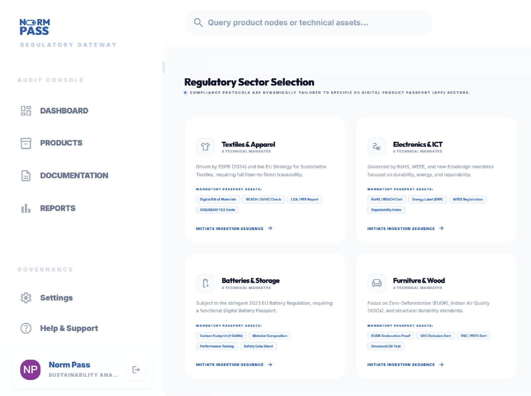Click the Electronics & ICT plug icon

click(x=376, y=147)
